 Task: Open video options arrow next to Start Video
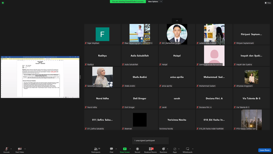point(25,149)
